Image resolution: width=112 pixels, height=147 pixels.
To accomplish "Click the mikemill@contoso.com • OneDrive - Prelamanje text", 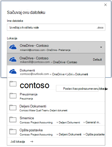I will pos(45,50).
